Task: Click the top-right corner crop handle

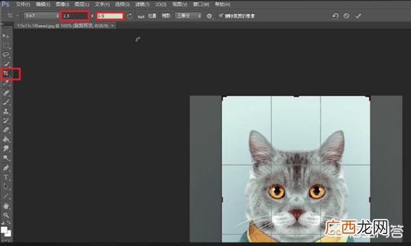Action: coord(368,98)
